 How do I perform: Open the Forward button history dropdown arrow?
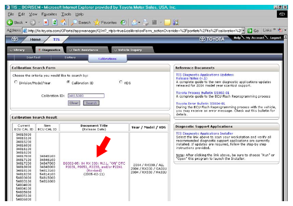click(x=39, y=23)
